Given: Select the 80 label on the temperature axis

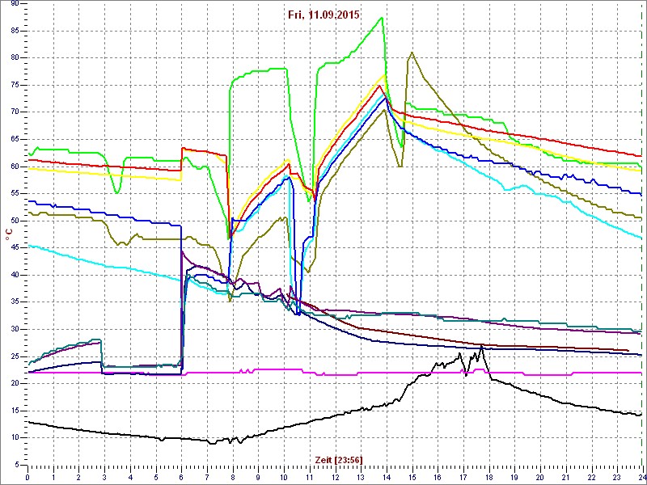Looking at the screenshot, I should point(15,58).
